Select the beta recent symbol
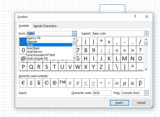The width and height of the screenshot is (160, 117). (140, 83)
